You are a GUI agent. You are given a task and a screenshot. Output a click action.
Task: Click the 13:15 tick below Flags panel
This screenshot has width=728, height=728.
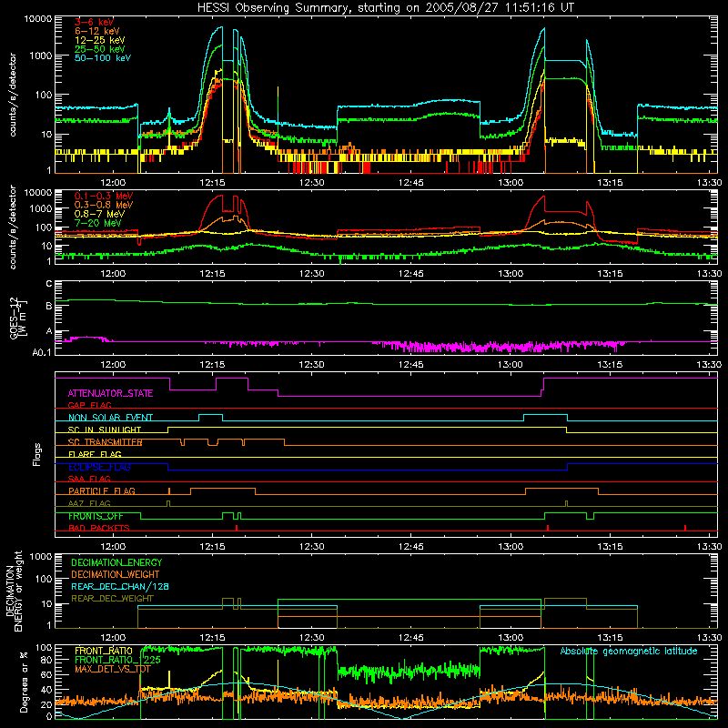click(x=610, y=547)
